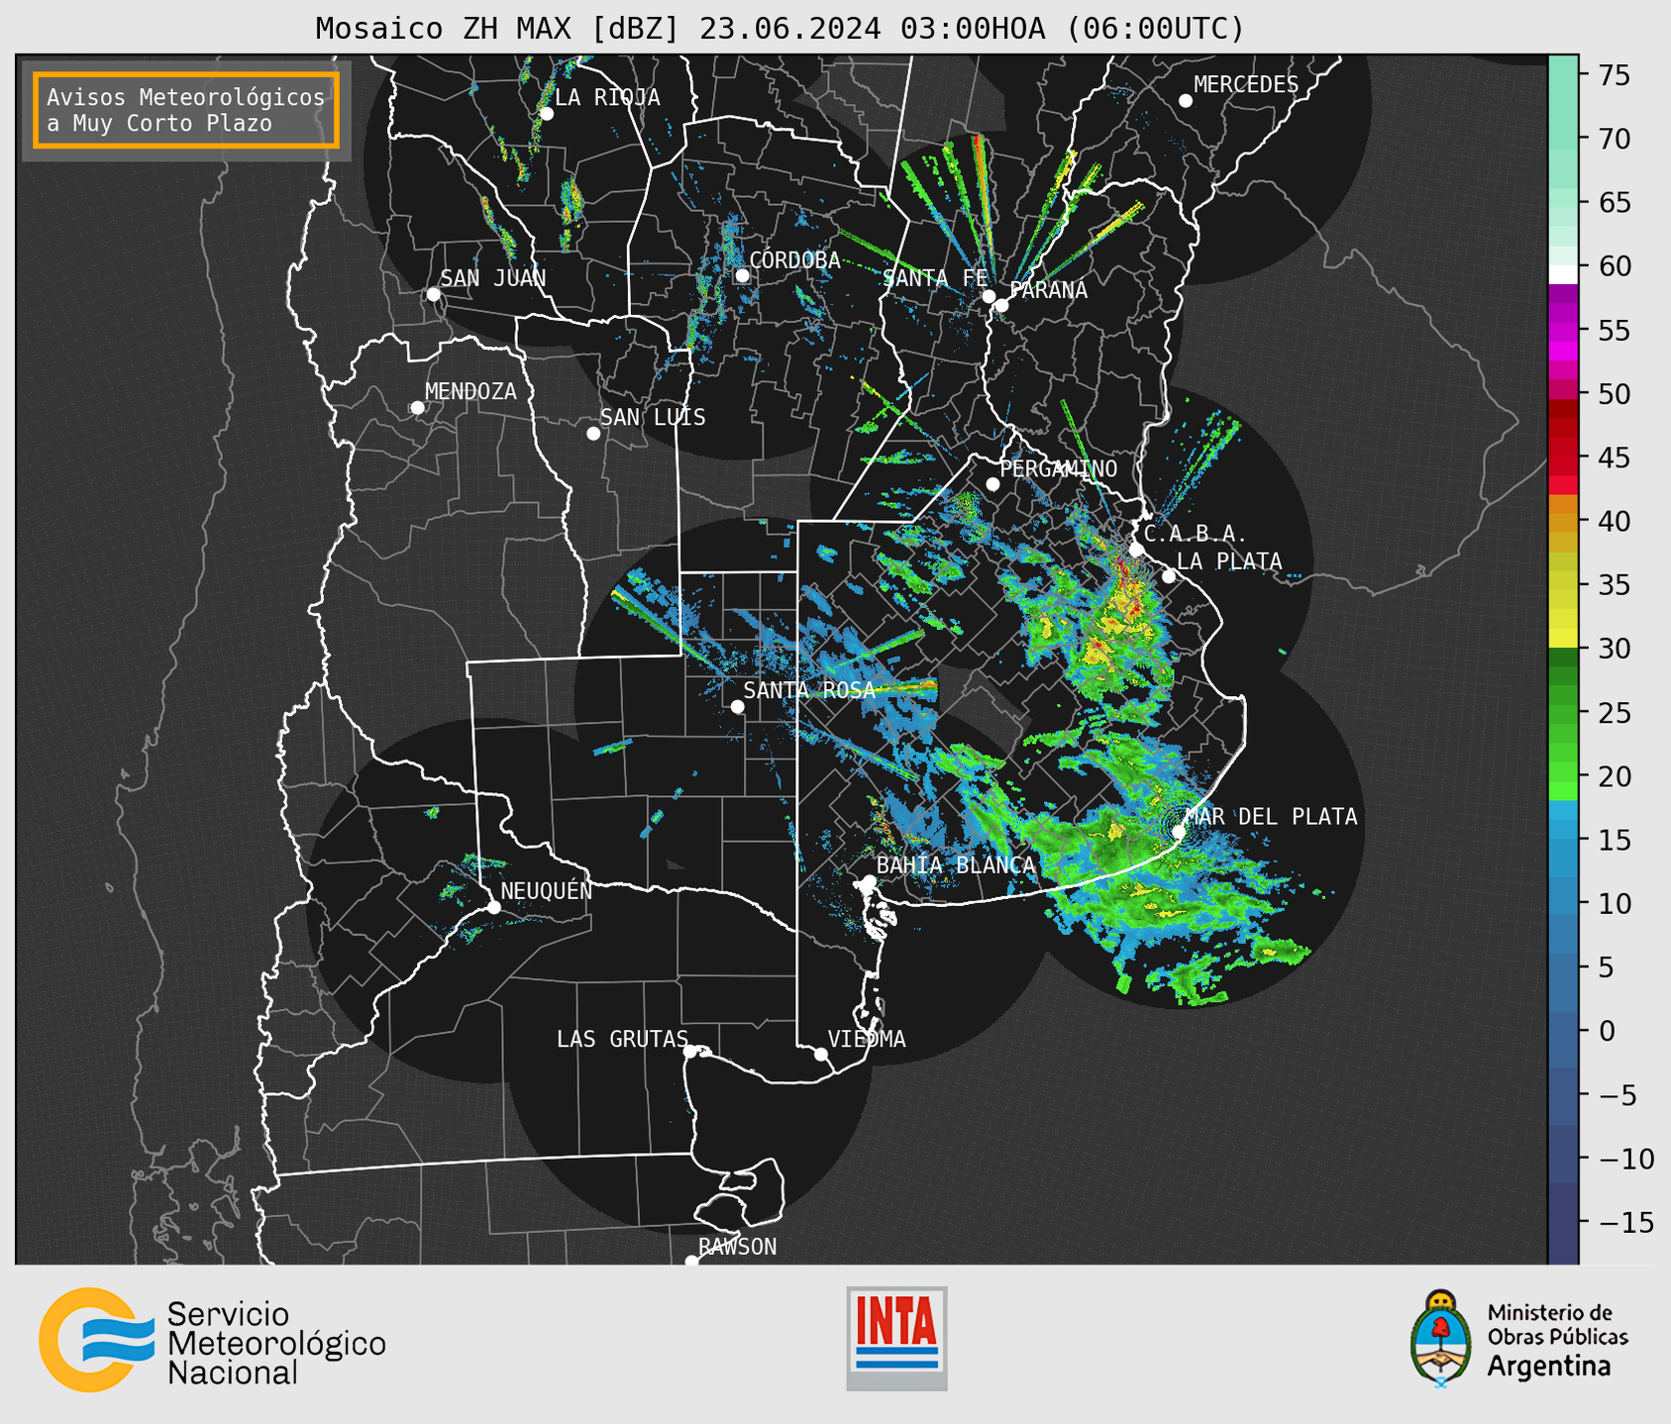Click the MENDOZA map label
The image size is (1671, 1424).
(470, 391)
